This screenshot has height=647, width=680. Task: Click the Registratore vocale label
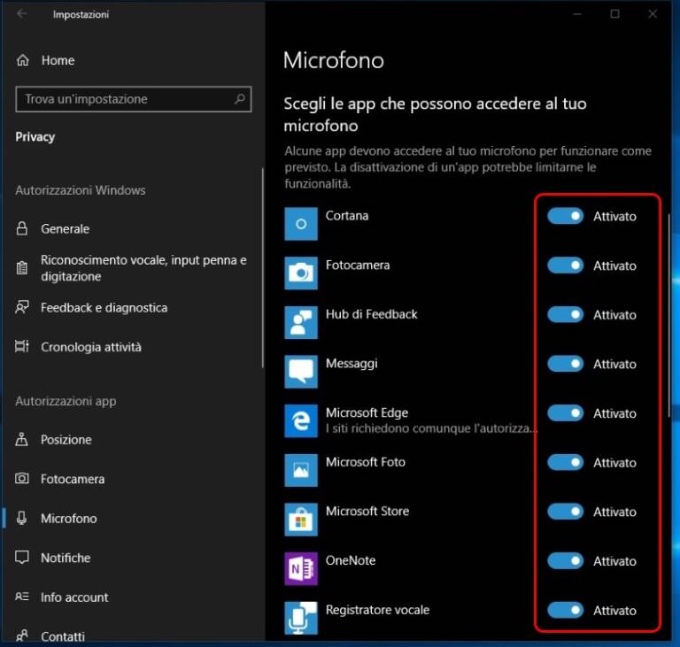click(x=377, y=610)
